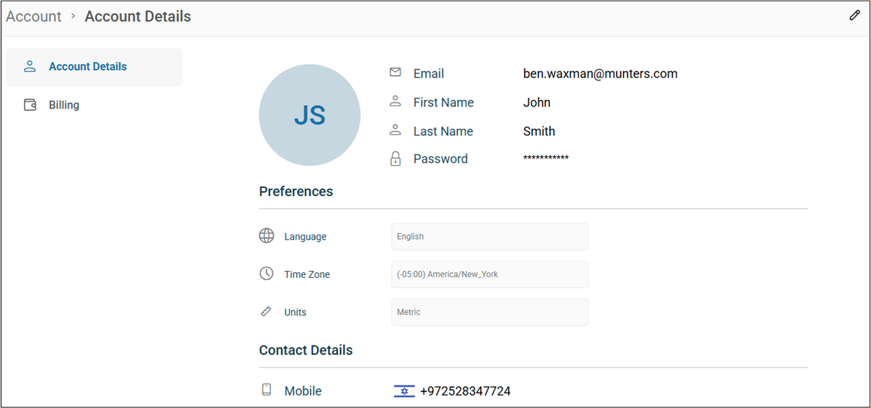Screen dimensions: 871x408
Task: Switch to the Billing section
Action: [x=64, y=104]
